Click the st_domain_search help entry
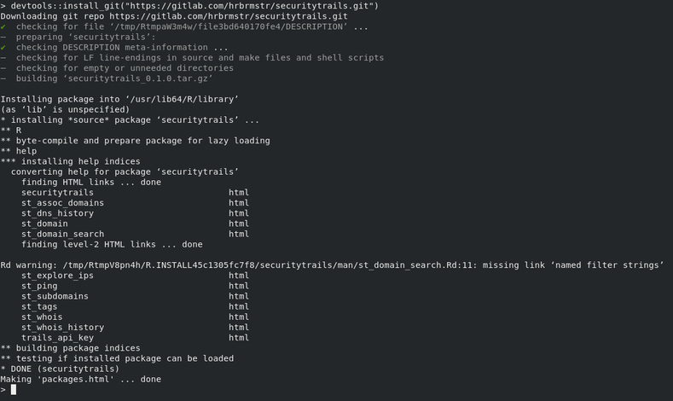This screenshot has height=401, width=673. 62,234
